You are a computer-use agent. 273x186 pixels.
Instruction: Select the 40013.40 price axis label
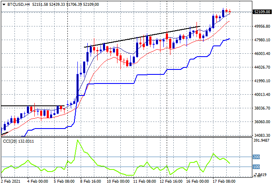tap(262, 95)
